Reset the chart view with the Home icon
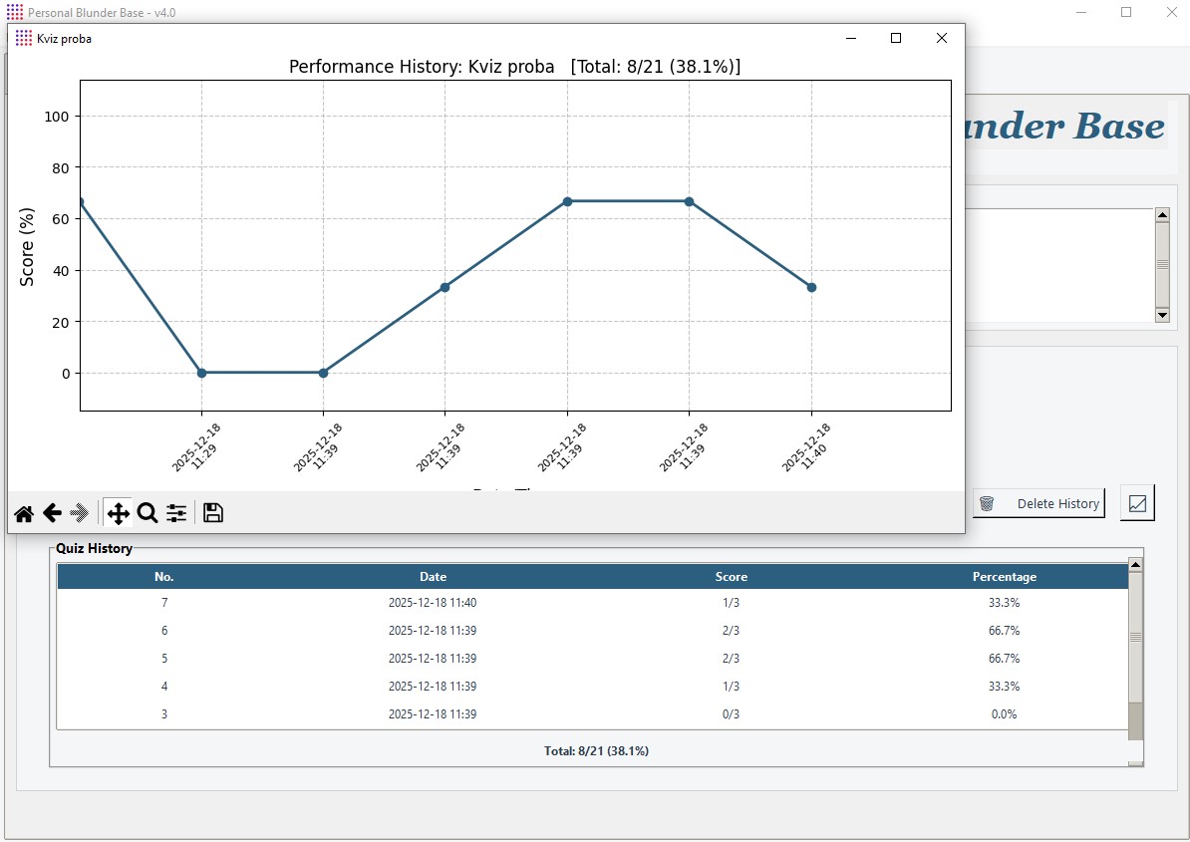The height and width of the screenshot is (842, 1190). point(23,513)
